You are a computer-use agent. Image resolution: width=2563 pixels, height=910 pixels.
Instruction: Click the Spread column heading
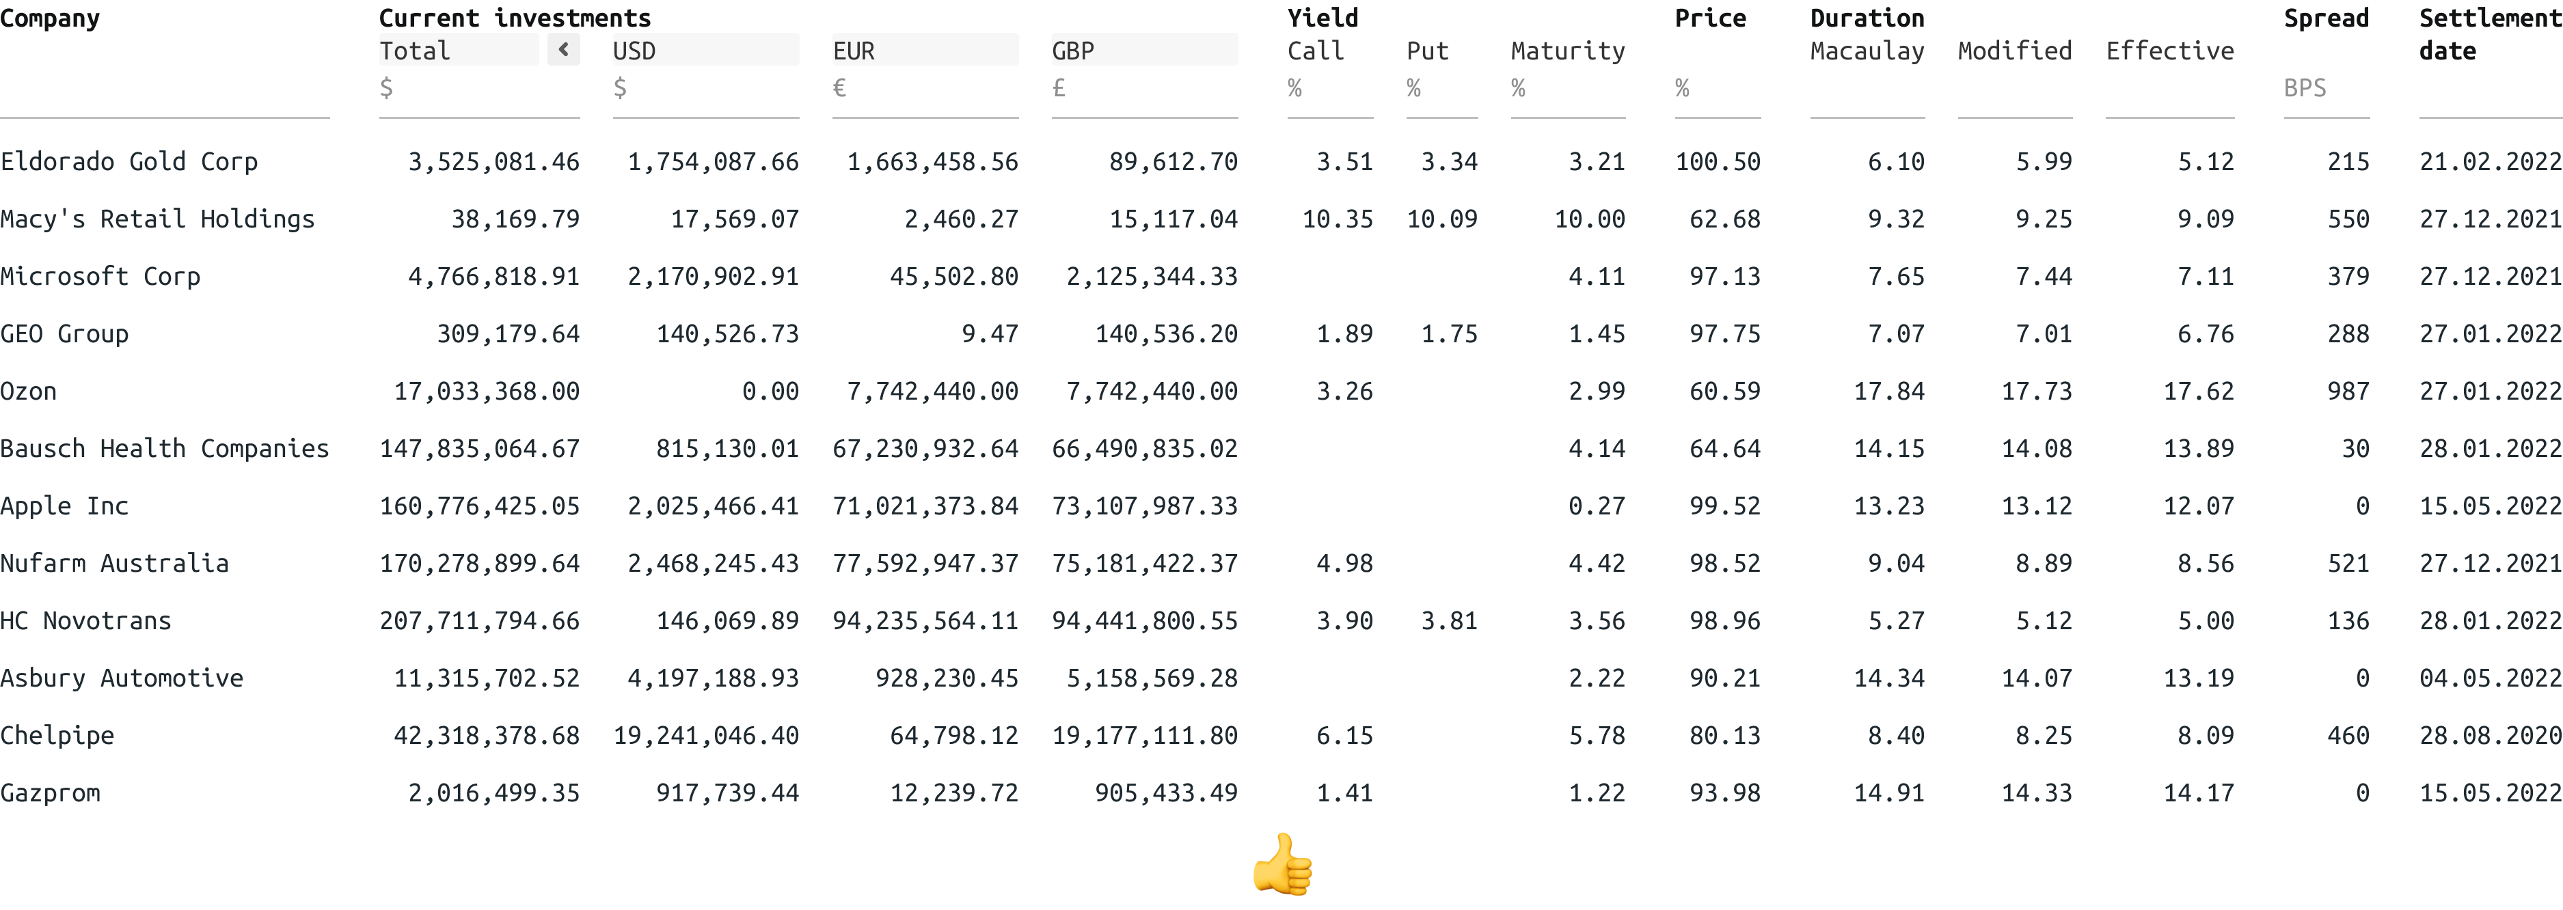2327,18
